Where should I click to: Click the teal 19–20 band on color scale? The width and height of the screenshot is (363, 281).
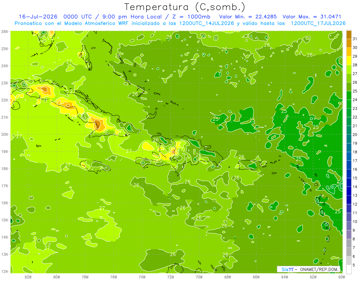click(349, 139)
